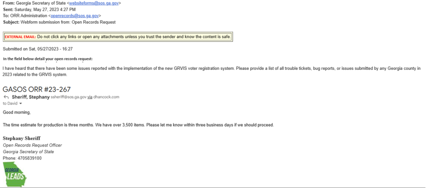
Task: Open the openrecords@sos.ga.gov email link
Action: point(75,16)
